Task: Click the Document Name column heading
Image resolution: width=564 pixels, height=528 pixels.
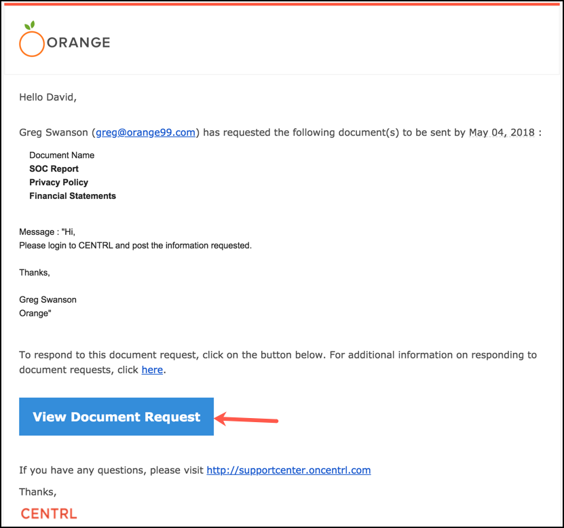Action: [x=62, y=155]
